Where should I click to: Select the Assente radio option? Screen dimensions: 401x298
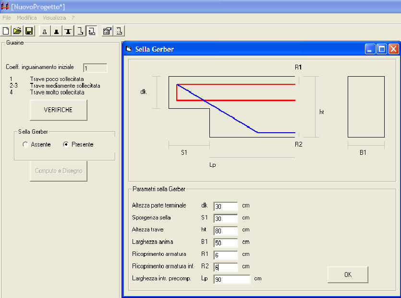click(26, 144)
